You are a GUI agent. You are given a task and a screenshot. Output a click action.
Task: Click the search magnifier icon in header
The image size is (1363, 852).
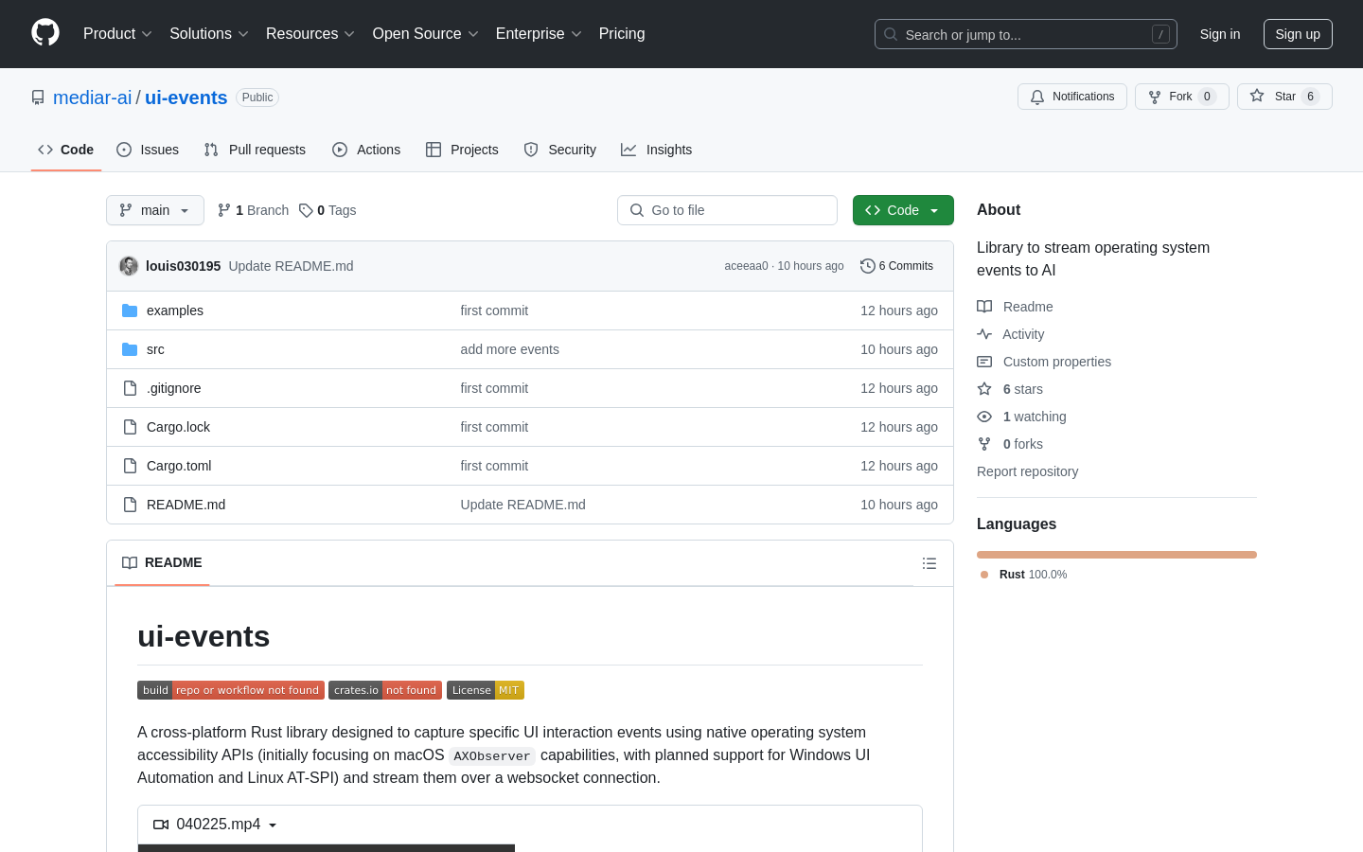(x=891, y=34)
